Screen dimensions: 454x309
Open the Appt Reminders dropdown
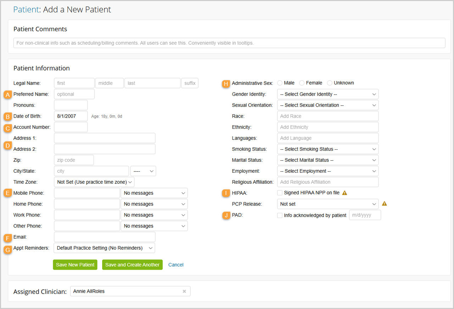(104, 248)
